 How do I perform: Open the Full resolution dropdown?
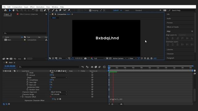click(99, 58)
